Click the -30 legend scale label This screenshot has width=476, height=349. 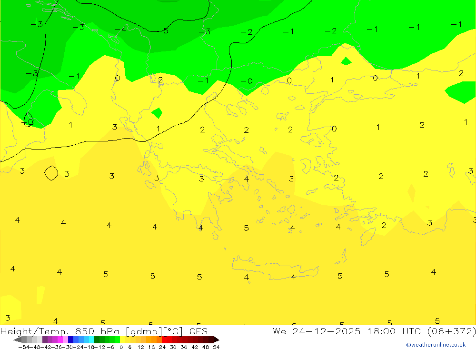point(68,347)
